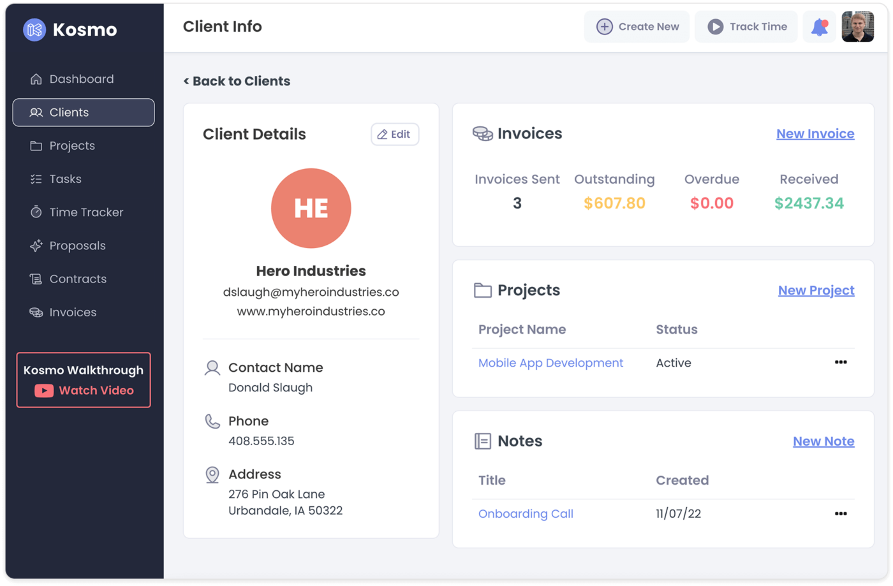Go back to the Clients list
This screenshot has width=893, height=586.
point(237,81)
